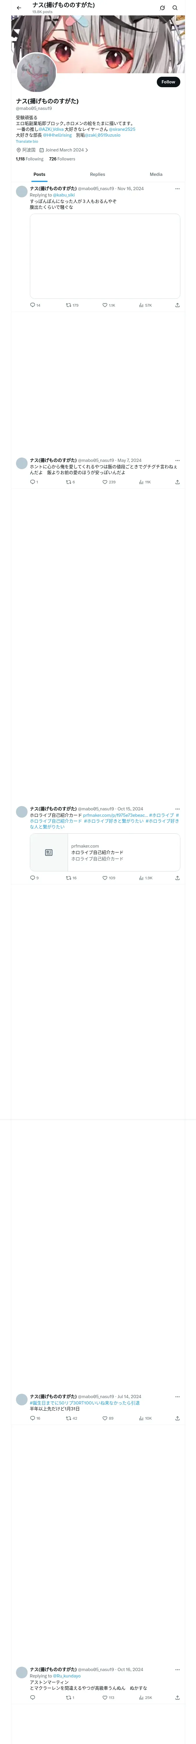Image resolution: width=196 pixels, height=1744 pixels.
Task: Click Translate bio link
Action: 27,142
